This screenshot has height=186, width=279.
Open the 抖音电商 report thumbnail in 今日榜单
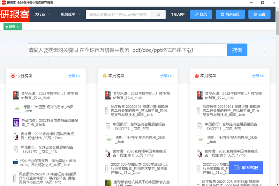coord(16,122)
